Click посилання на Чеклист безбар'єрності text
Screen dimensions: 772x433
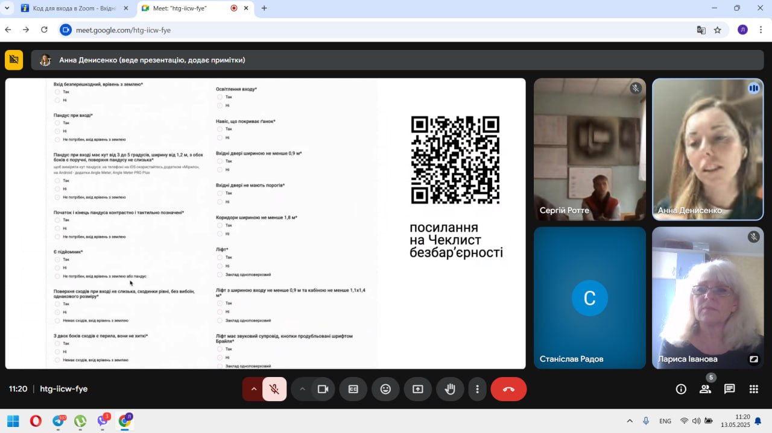point(456,240)
